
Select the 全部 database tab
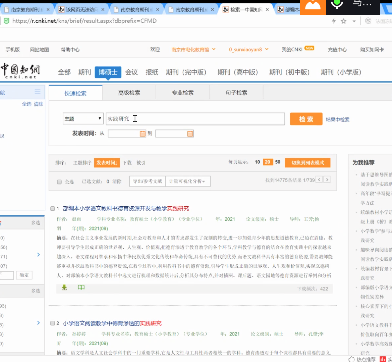64,72
